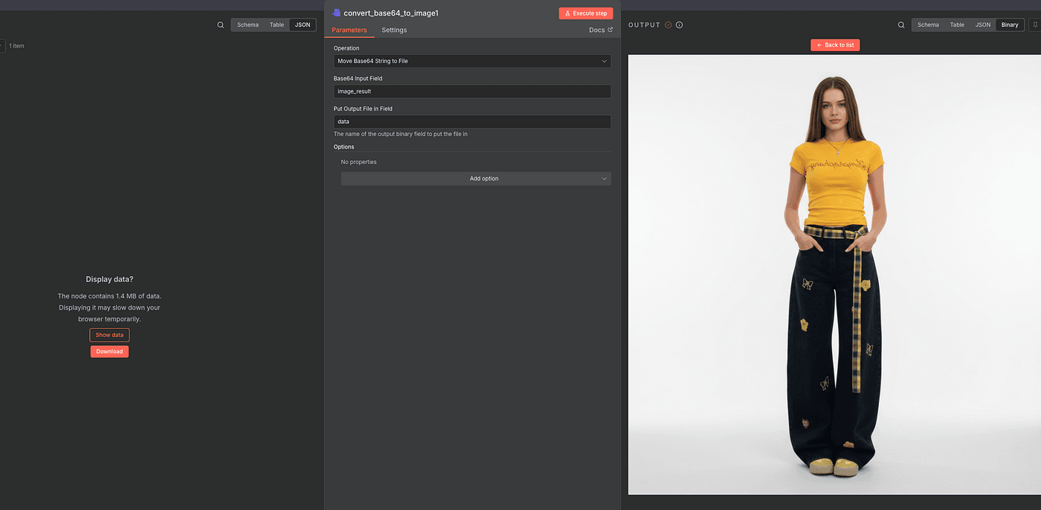Select the JSON view in the output panel
Screen dimensions: 1041x510
[983, 24]
